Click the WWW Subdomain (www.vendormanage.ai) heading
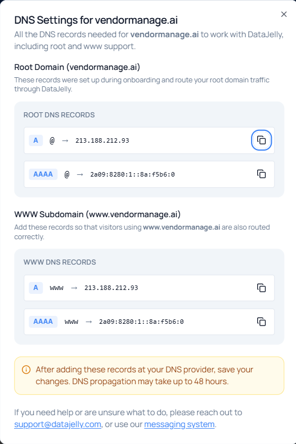Image resolution: width=296 pixels, height=444 pixels. click(97, 214)
